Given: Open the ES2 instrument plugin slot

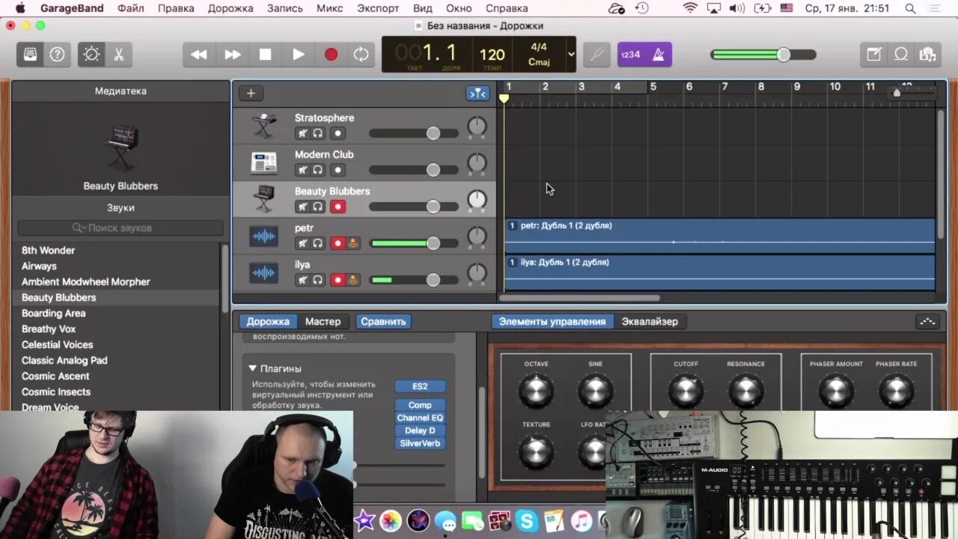Looking at the screenshot, I should pos(420,386).
